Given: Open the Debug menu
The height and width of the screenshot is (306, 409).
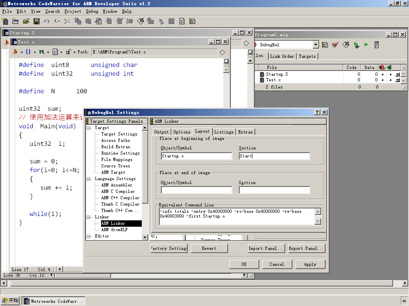Looking at the screenshot, I should 92,11.
